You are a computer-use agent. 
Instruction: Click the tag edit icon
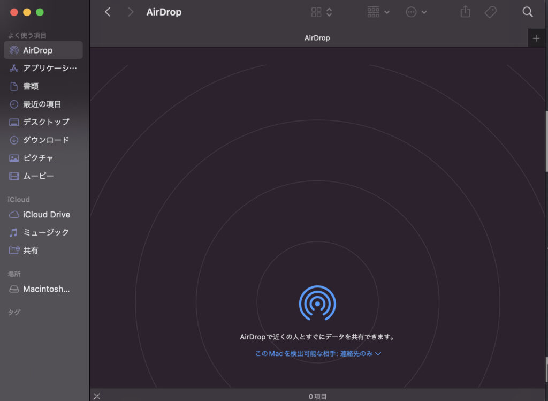(491, 12)
